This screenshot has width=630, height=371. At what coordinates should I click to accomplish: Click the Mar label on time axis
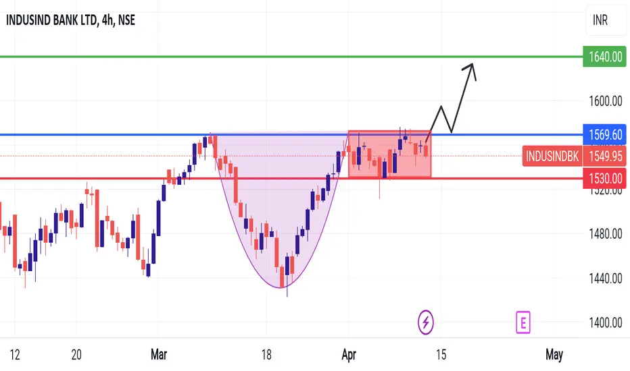(159, 355)
